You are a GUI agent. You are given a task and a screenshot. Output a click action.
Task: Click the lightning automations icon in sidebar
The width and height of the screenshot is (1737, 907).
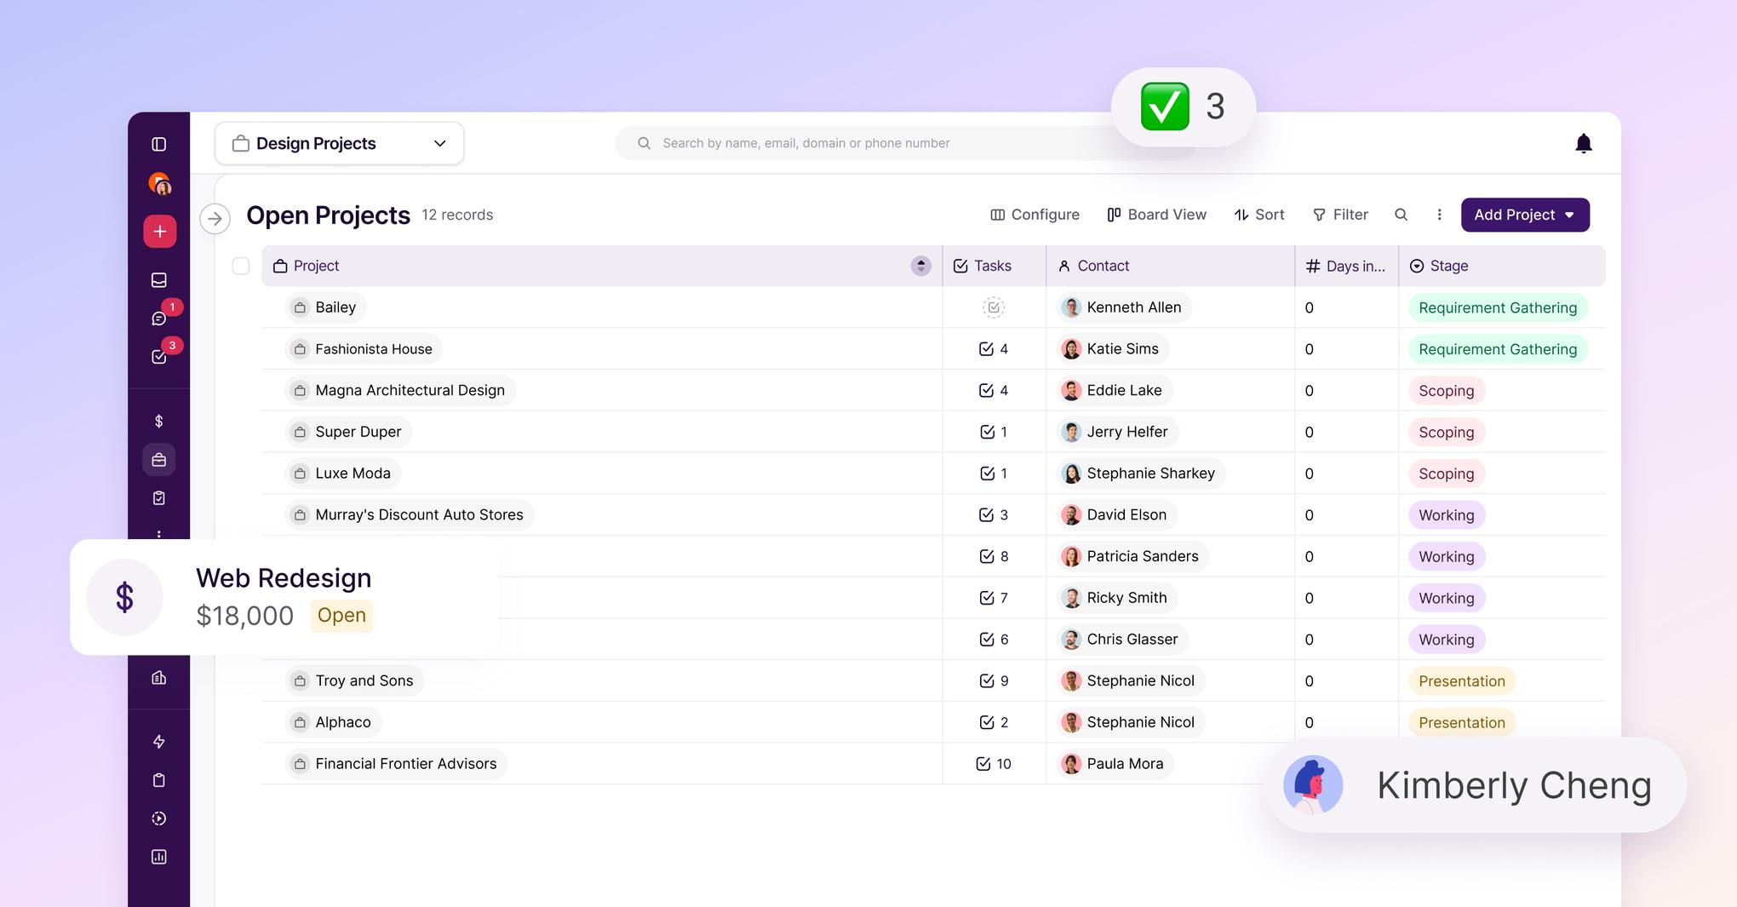(x=158, y=741)
